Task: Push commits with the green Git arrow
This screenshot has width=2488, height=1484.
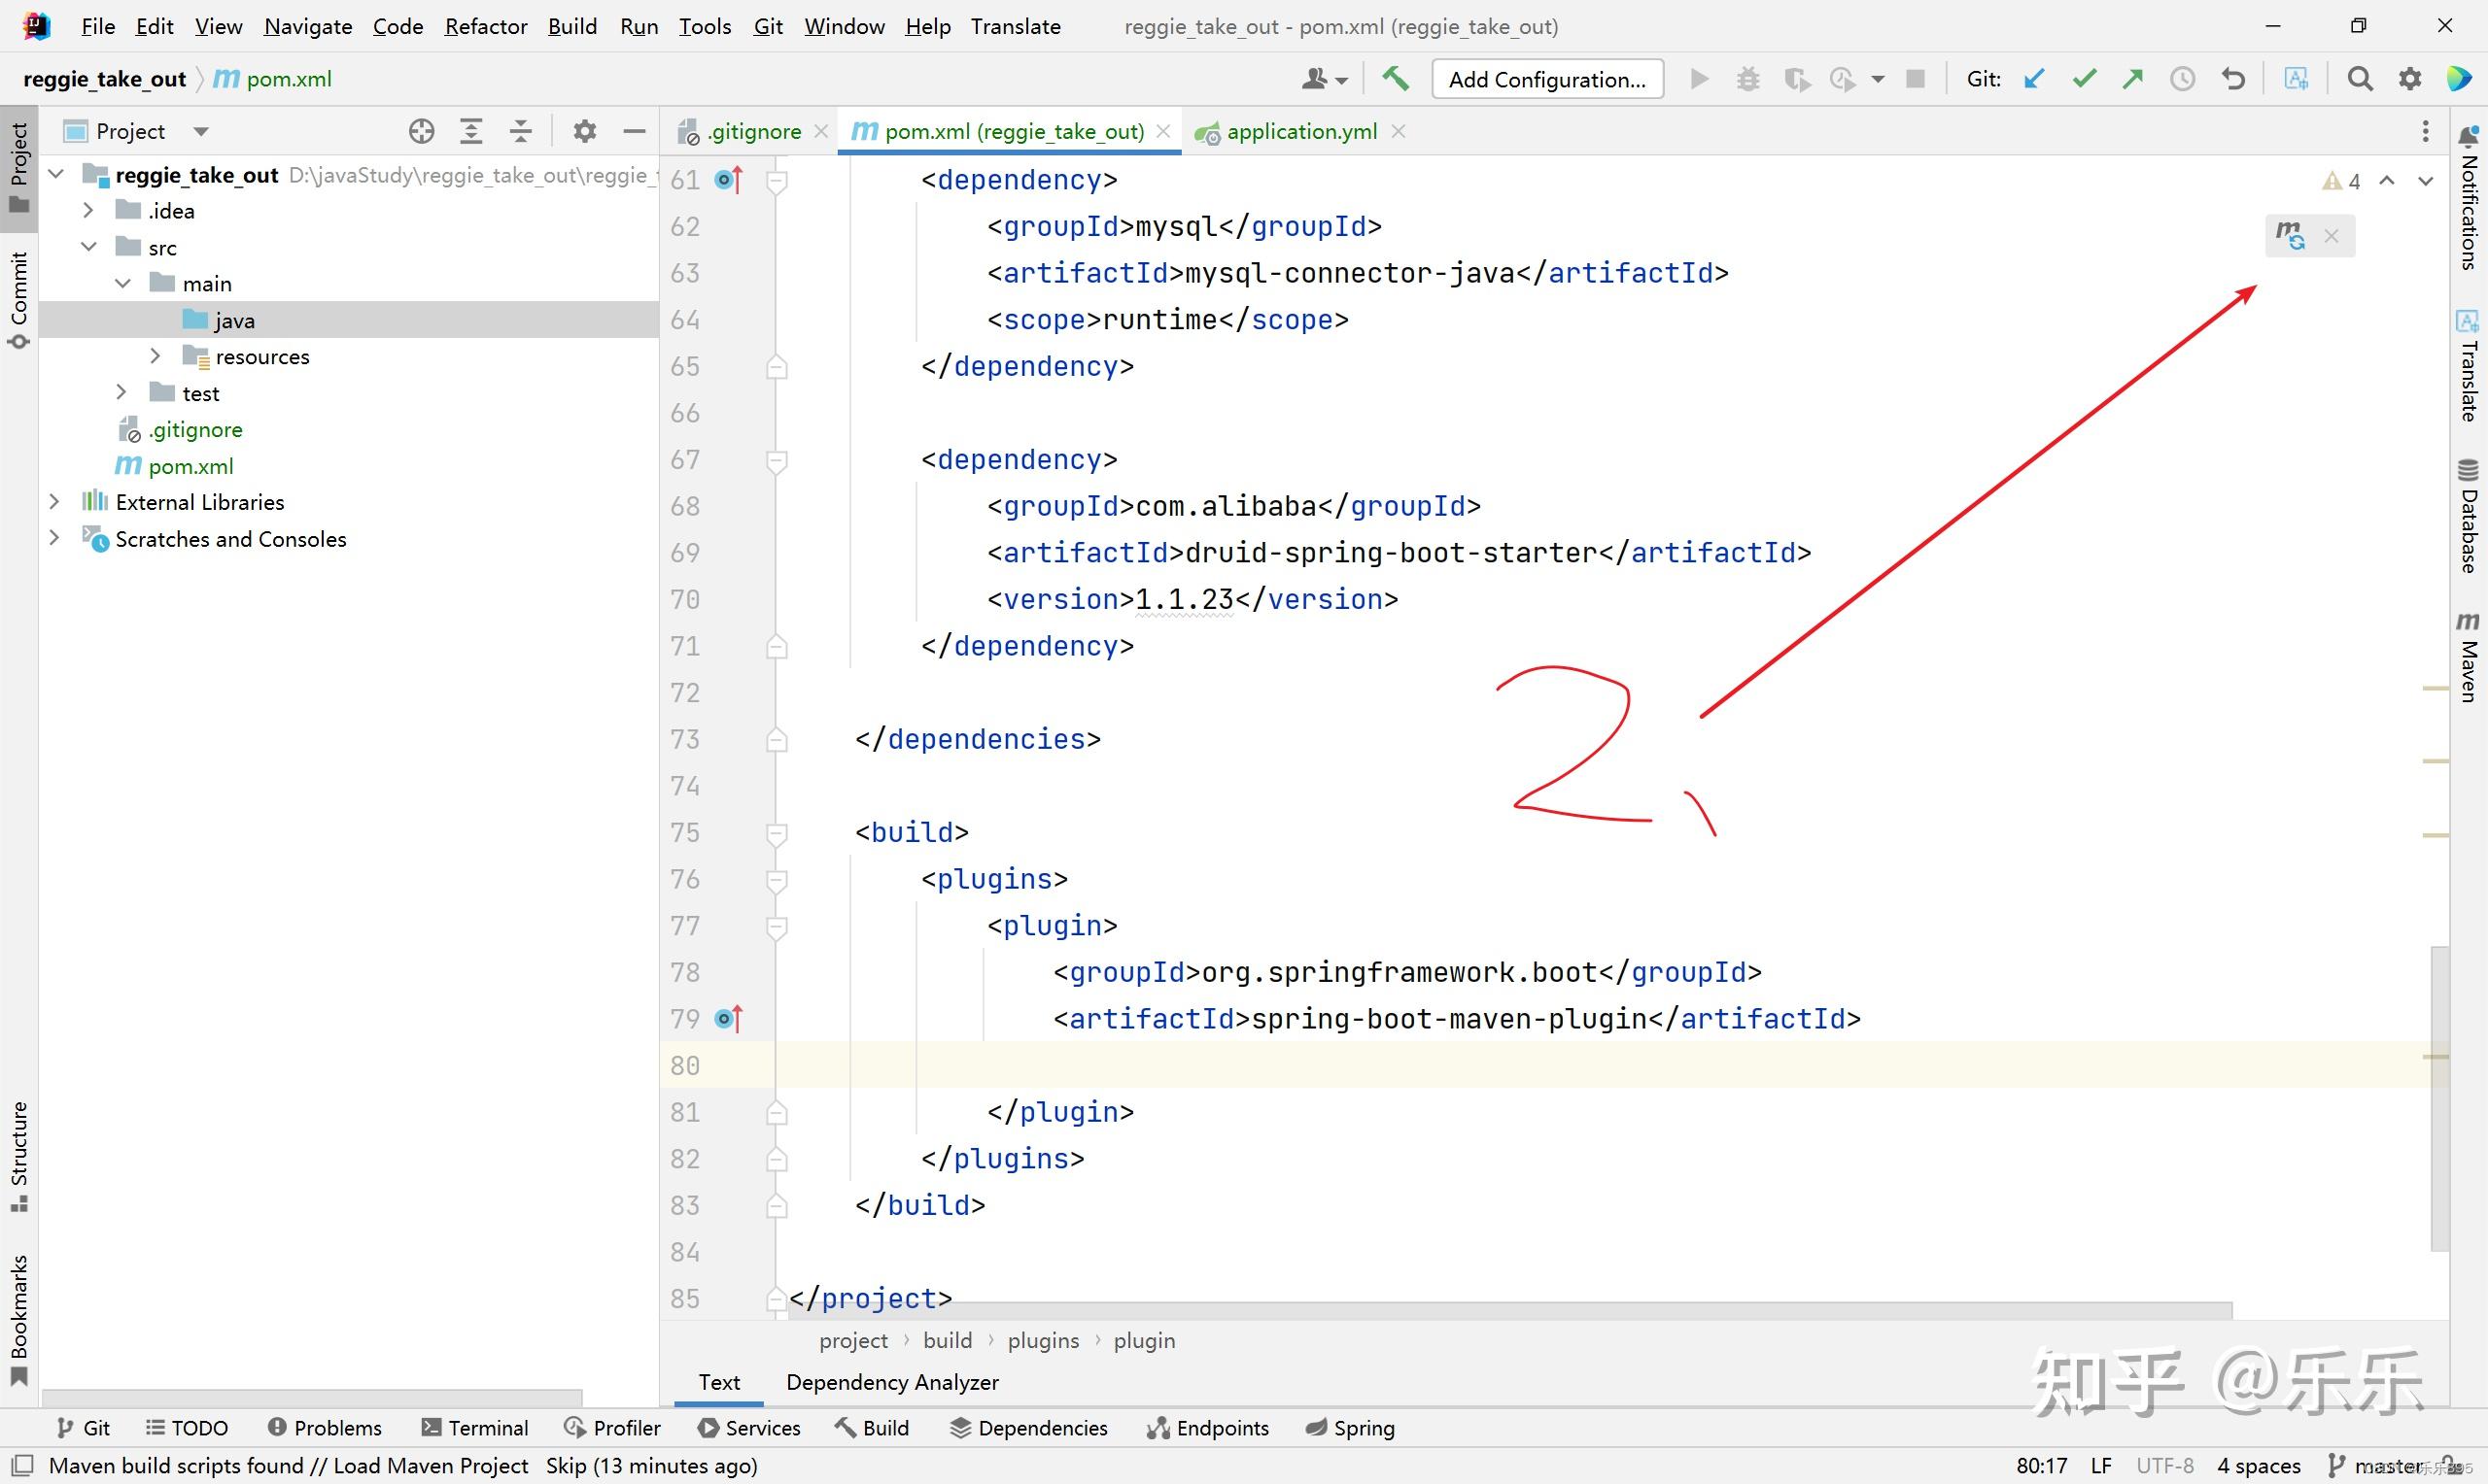Action: click(x=2132, y=79)
